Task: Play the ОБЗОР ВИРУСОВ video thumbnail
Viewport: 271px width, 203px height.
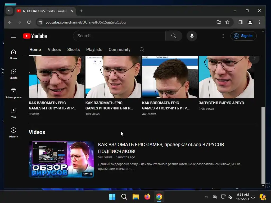Action: [61, 159]
